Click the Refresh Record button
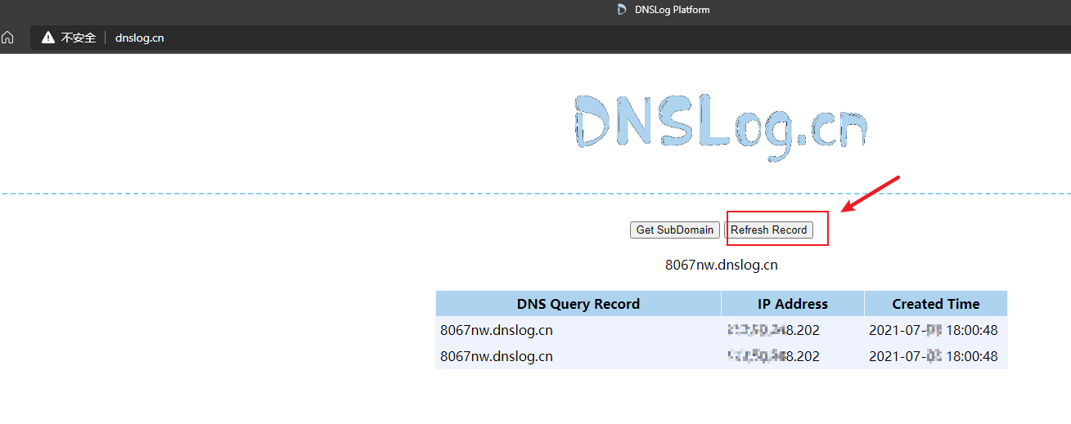1071x424 pixels. tap(769, 230)
